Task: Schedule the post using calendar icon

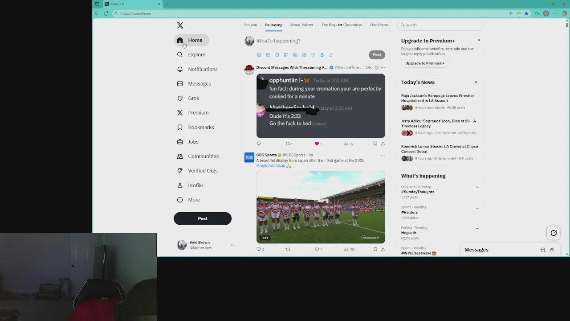Action: click(304, 55)
